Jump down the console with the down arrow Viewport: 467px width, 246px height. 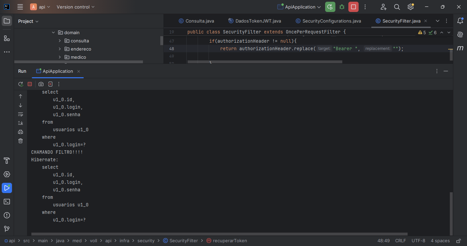tap(21, 105)
